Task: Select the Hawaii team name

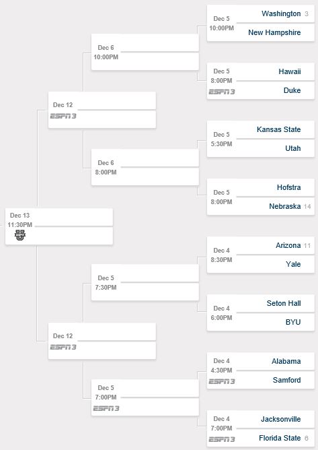Action: coord(290,71)
